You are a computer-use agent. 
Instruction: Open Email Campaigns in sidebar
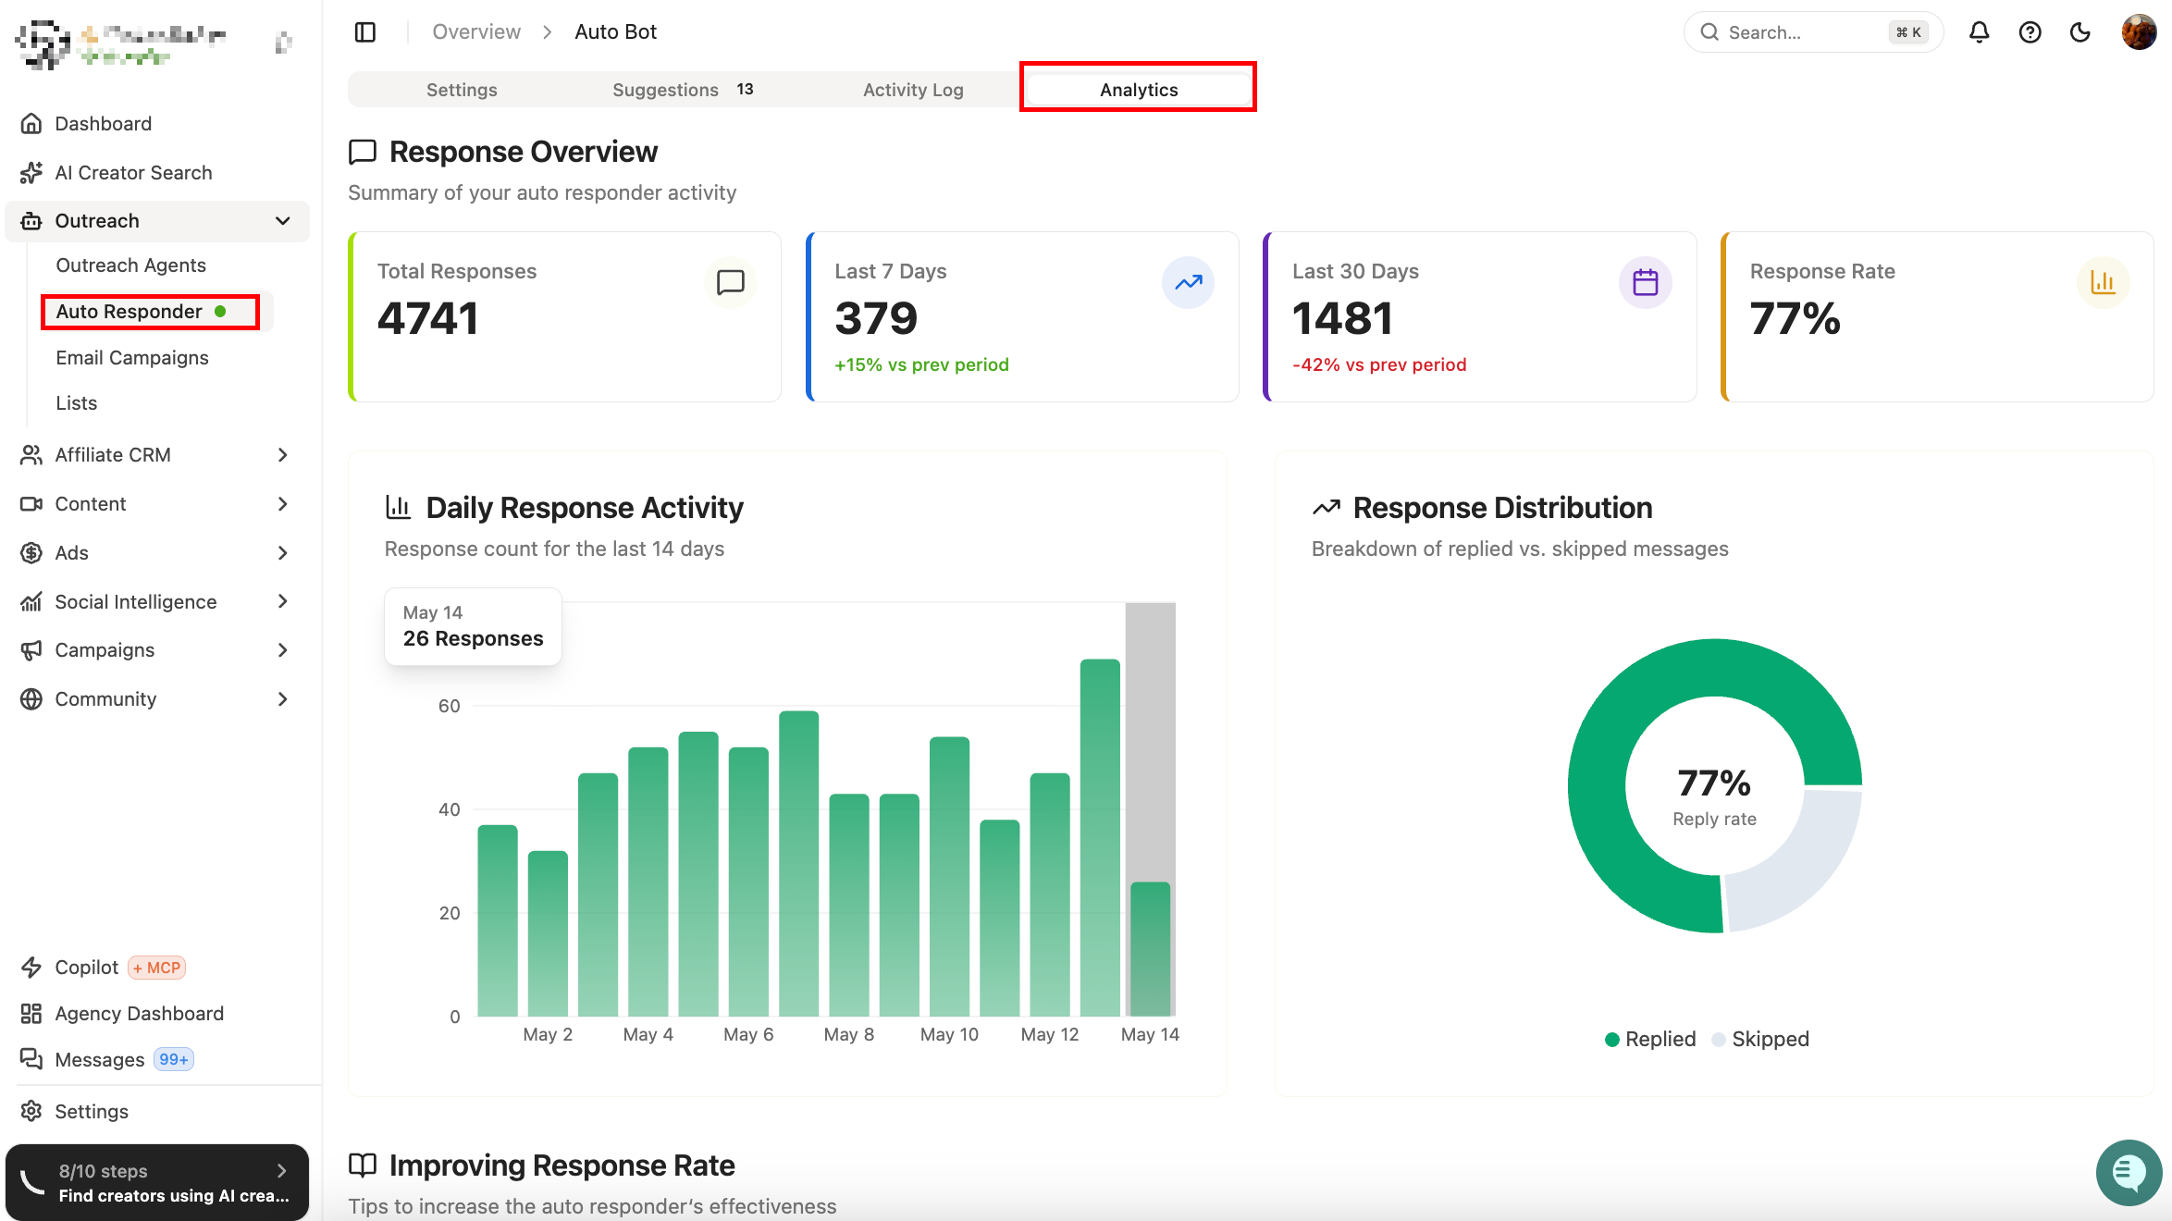[x=132, y=358]
